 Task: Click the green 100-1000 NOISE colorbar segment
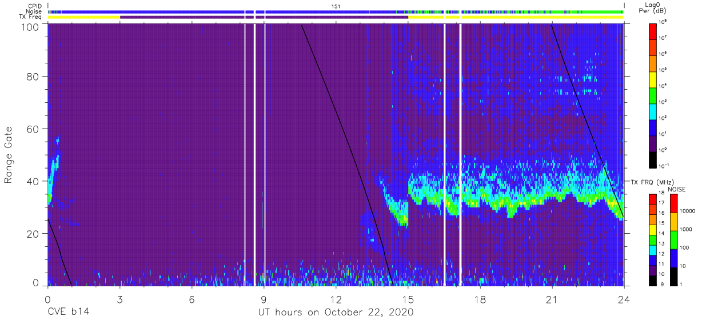(673, 240)
